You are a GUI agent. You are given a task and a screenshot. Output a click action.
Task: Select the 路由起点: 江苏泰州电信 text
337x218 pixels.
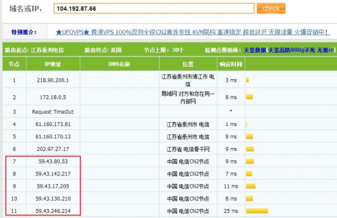(34, 50)
